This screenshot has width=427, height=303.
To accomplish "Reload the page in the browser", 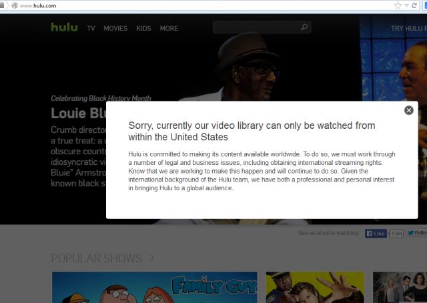I will click(x=414, y=5).
